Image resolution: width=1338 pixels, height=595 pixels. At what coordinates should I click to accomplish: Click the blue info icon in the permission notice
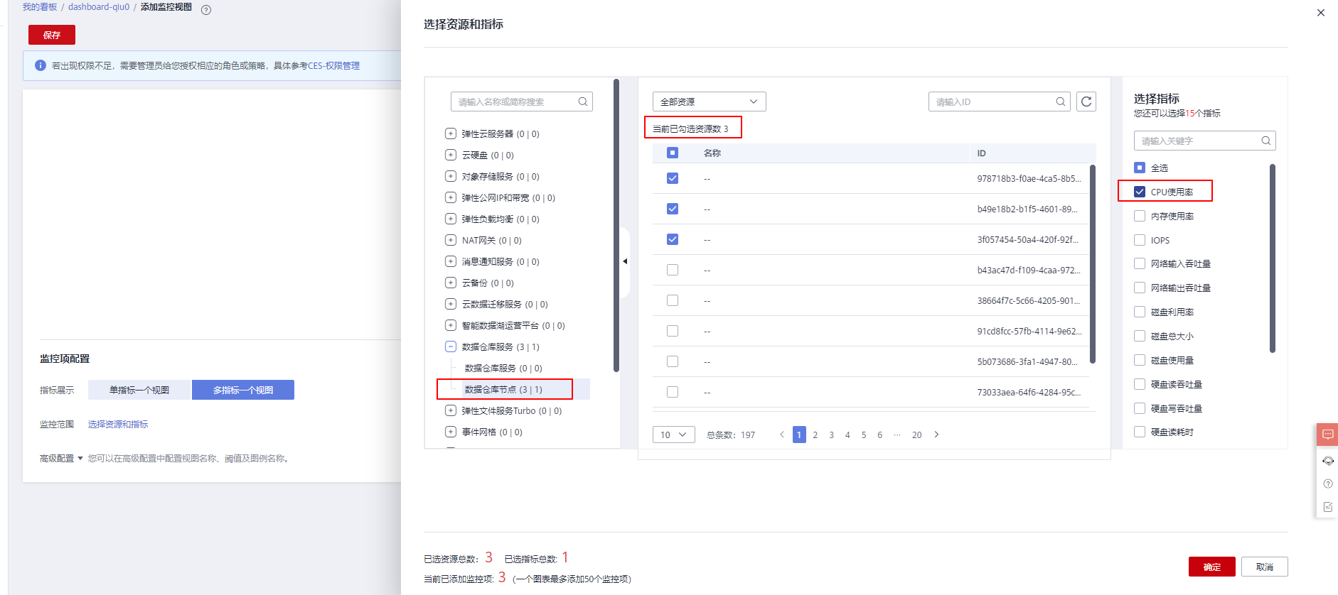tap(41, 65)
